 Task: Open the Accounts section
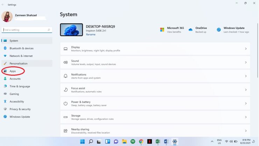coord(27,79)
